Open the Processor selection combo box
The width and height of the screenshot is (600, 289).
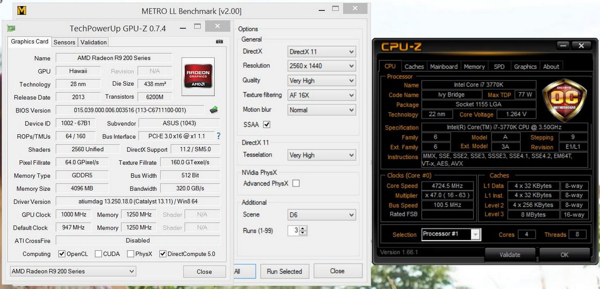click(451, 234)
